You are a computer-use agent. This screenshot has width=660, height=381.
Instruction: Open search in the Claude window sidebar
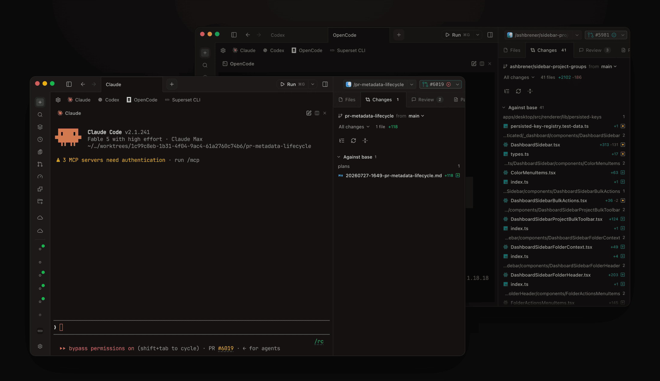click(40, 115)
